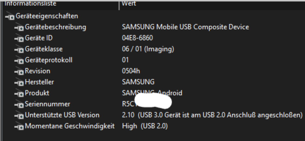Viewport: 305px width, 141px height.
Task: Click the Unterstützte USB Version icon
Action: point(20,115)
